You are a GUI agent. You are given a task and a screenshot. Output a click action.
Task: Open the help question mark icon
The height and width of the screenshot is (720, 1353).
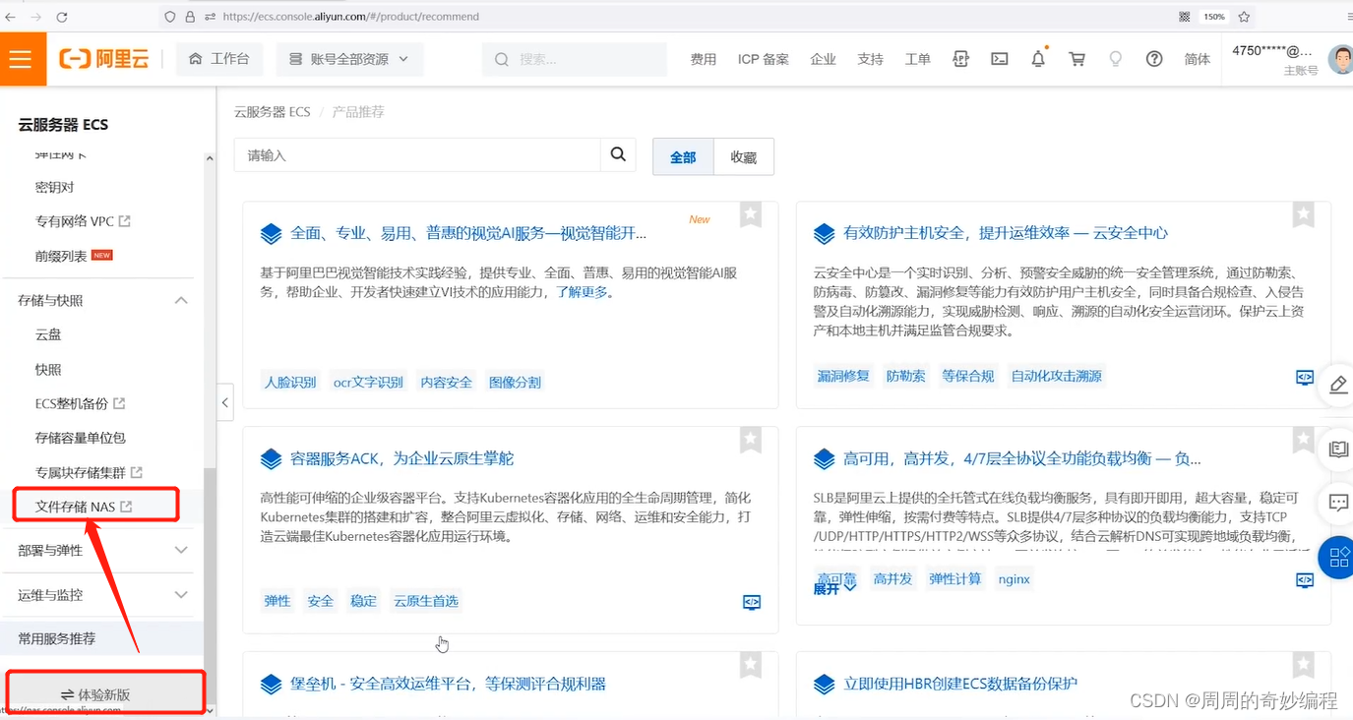[x=1154, y=59]
